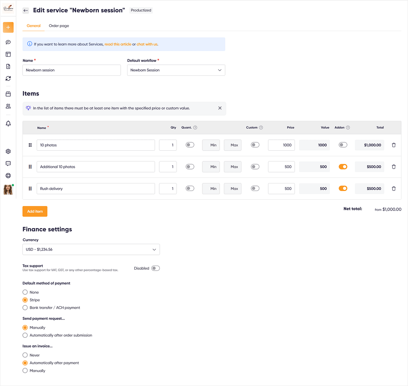
Task: Toggle Quant. for 10 photos
Action: [x=190, y=145]
